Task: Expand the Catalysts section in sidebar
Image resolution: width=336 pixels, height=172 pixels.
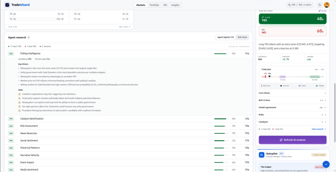Action: pyautogui.click(x=293, y=122)
